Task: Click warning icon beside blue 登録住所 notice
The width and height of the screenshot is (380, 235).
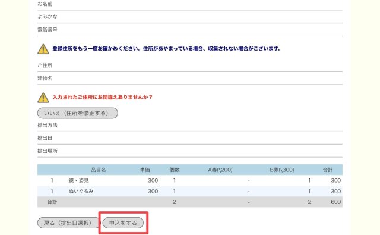Action: pyautogui.click(x=43, y=49)
